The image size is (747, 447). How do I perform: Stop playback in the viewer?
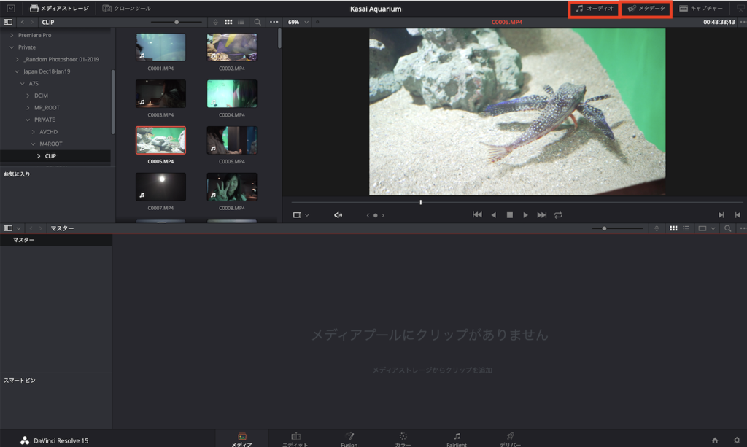(510, 215)
